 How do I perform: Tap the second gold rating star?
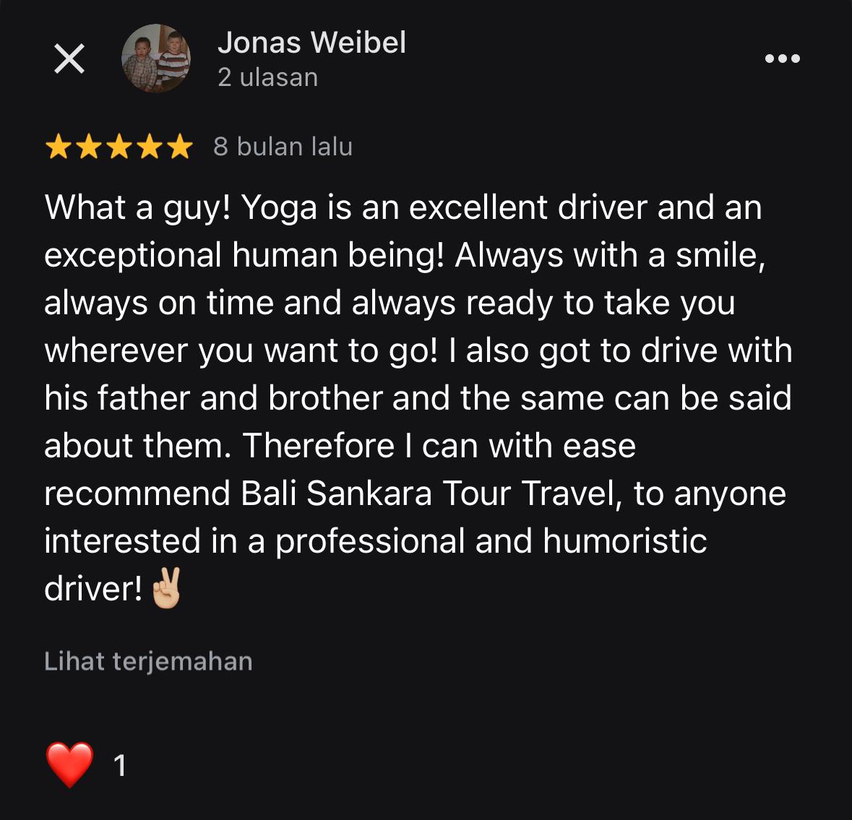pos(89,147)
